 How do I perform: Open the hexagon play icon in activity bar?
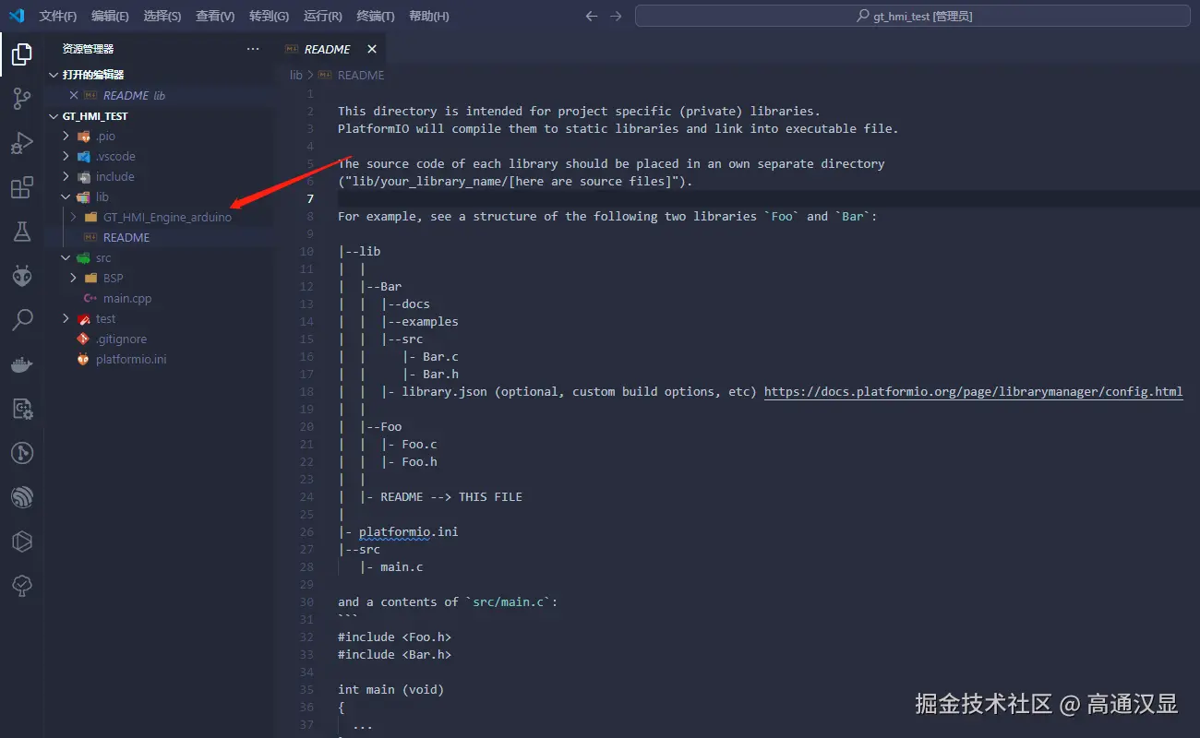(22, 542)
